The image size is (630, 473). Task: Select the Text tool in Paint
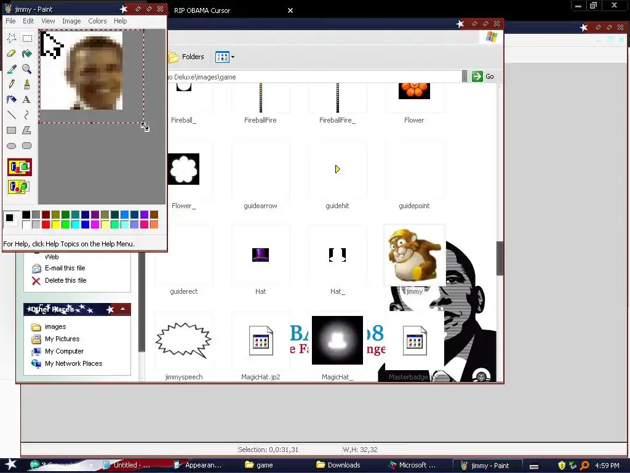(x=27, y=99)
